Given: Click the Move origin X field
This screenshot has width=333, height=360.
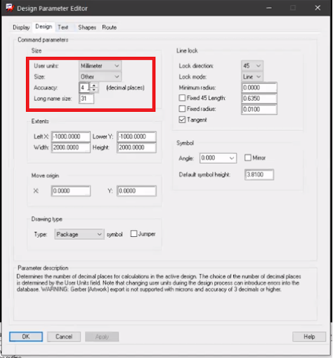Looking at the screenshot, I should (71, 191).
